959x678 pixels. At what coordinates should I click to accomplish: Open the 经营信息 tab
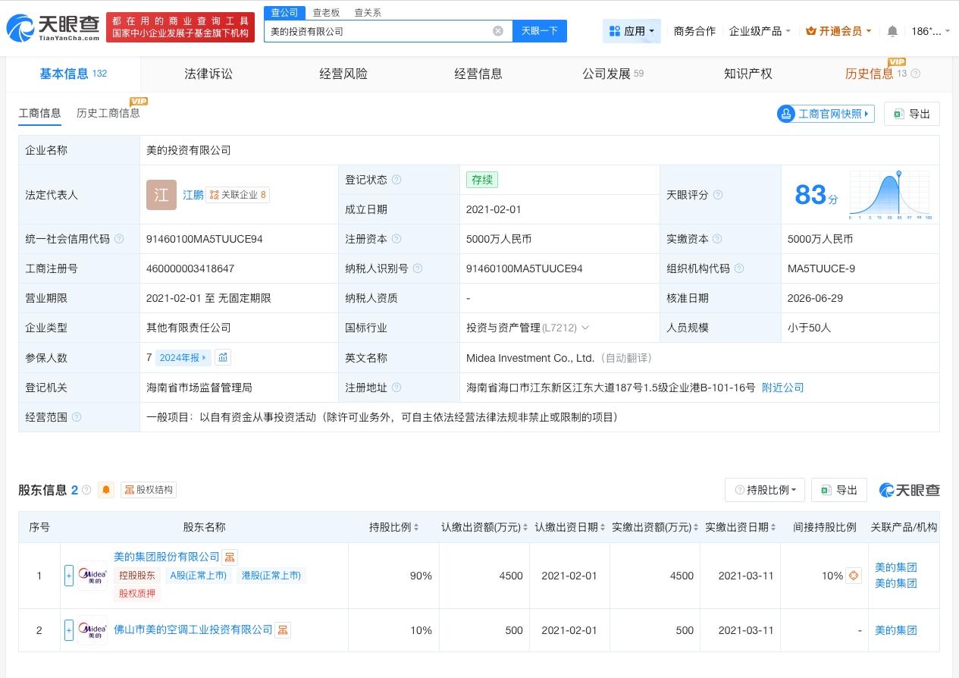478,74
